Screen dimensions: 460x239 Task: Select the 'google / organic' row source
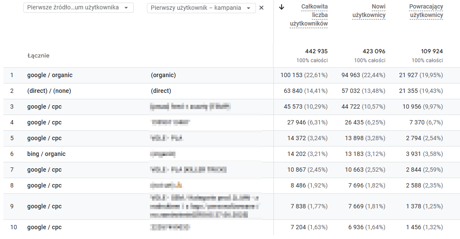[x=50, y=75]
